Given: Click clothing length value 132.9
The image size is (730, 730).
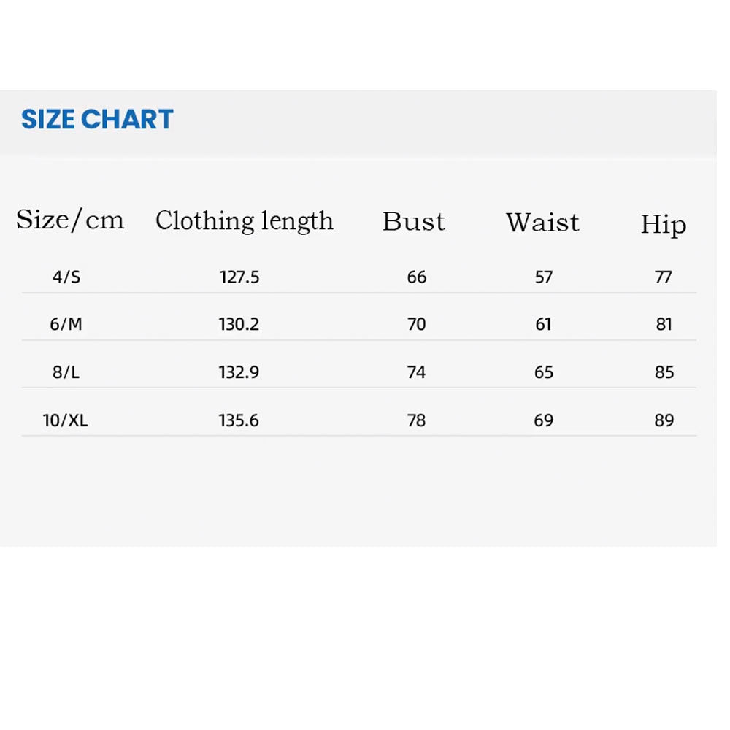Looking at the screenshot, I should (239, 372).
